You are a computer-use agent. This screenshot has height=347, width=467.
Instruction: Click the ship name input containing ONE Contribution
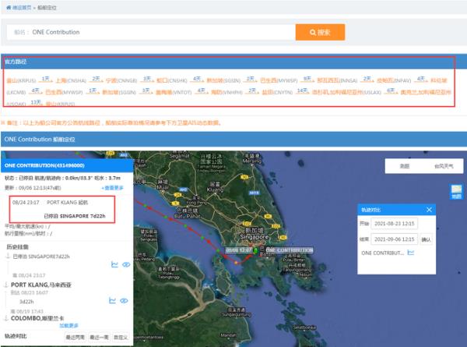[x=151, y=32]
